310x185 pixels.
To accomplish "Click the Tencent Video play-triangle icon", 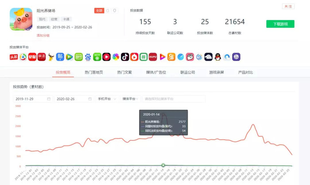I will point(70,57).
